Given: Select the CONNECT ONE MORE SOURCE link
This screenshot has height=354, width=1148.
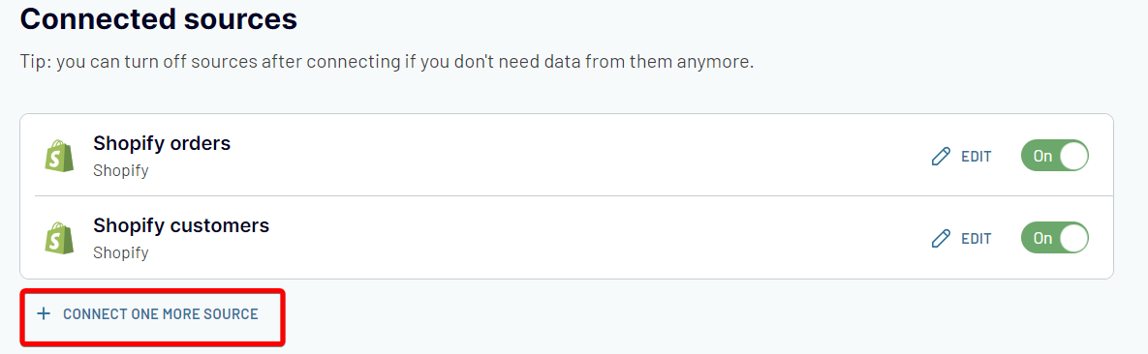Looking at the screenshot, I should tap(148, 313).
